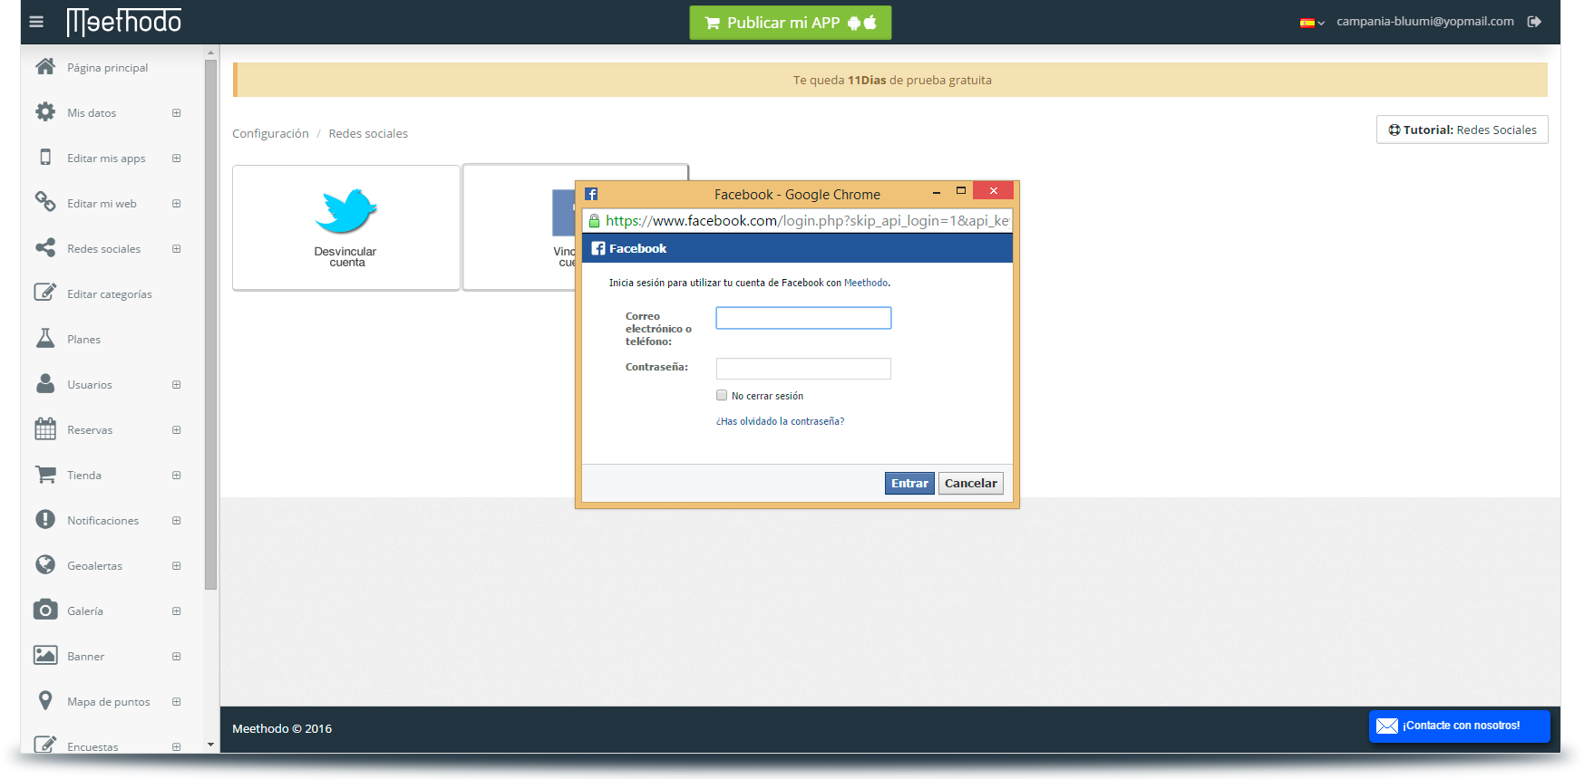Click the exclamation icon for Notificaciones
The width and height of the screenshot is (1584, 779).
tap(45, 519)
